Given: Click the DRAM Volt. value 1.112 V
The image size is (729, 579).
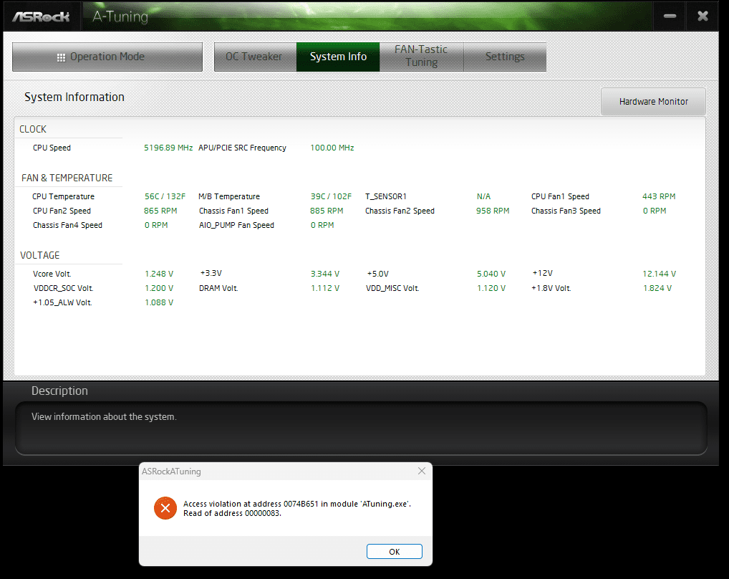Looking at the screenshot, I should (x=325, y=288).
